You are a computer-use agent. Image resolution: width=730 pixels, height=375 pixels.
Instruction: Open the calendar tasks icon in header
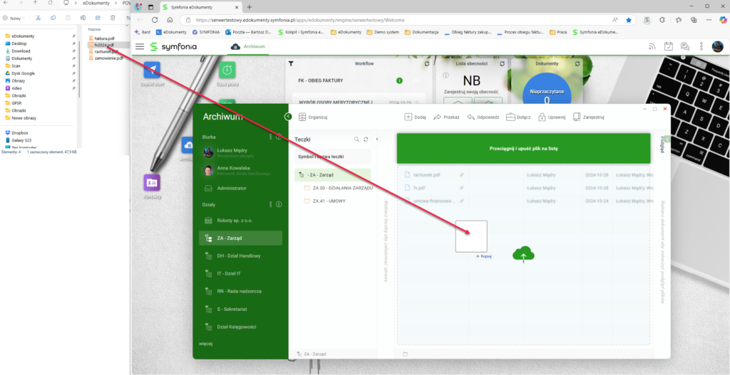669,46
